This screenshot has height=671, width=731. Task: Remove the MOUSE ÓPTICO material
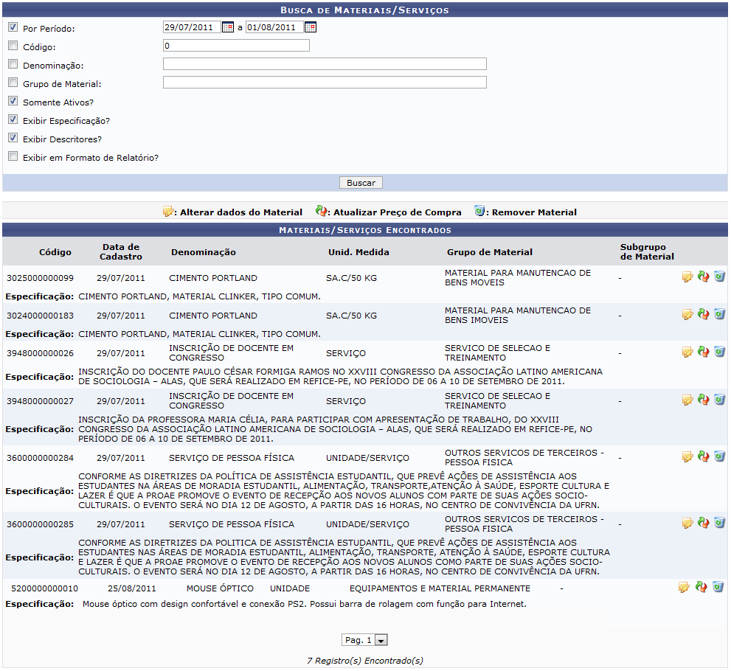(718, 587)
